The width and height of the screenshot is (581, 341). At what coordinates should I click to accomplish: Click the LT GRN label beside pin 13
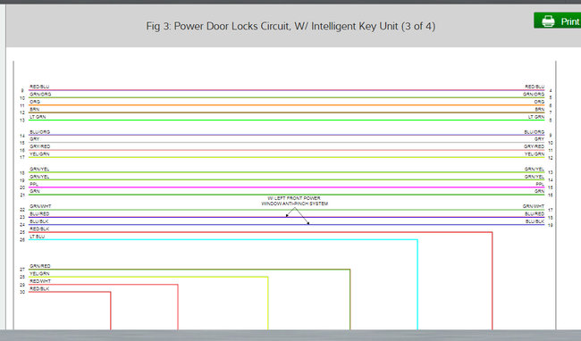pyautogui.click(x=38, y=117)
